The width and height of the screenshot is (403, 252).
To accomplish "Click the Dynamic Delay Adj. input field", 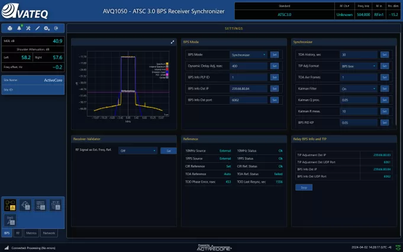I will 249,66.
